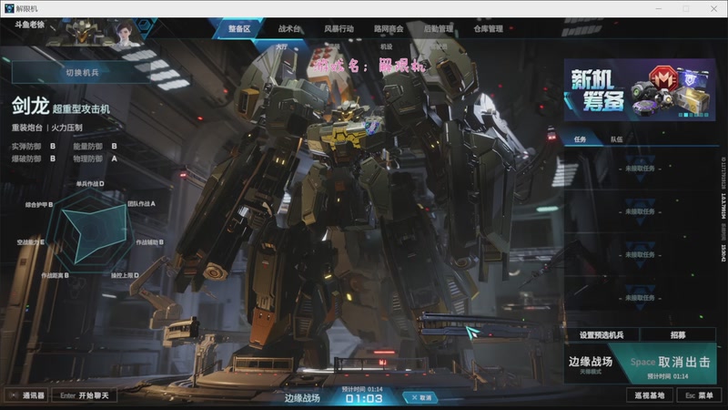Screen dimensions: 728x410
Task: Click the 作战辅助 B radar label
Action: click(x=149, y=242)
